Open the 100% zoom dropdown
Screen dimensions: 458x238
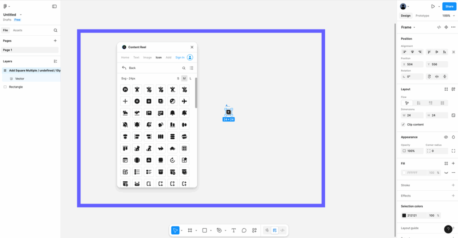(x=448, y=16)
